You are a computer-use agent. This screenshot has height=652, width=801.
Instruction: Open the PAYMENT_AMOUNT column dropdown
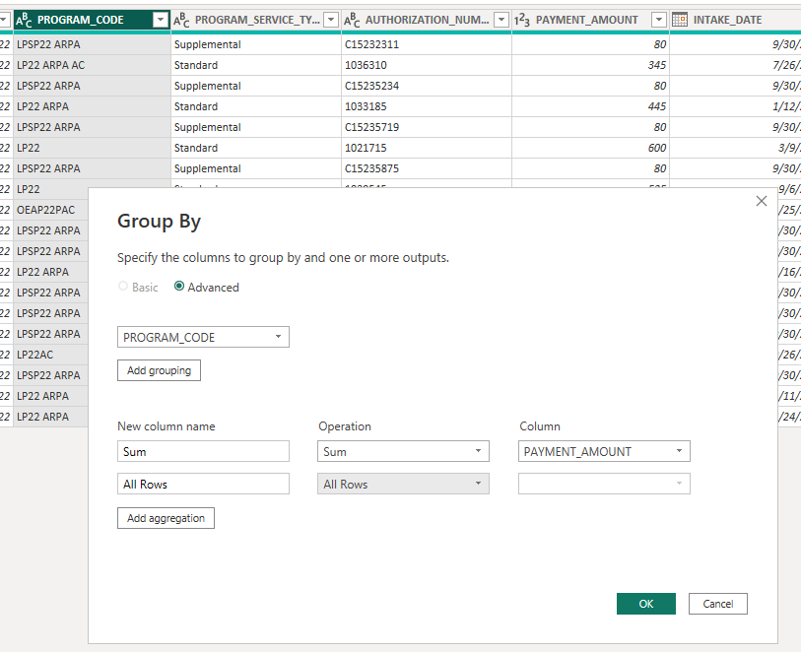[x=604, y=451]
